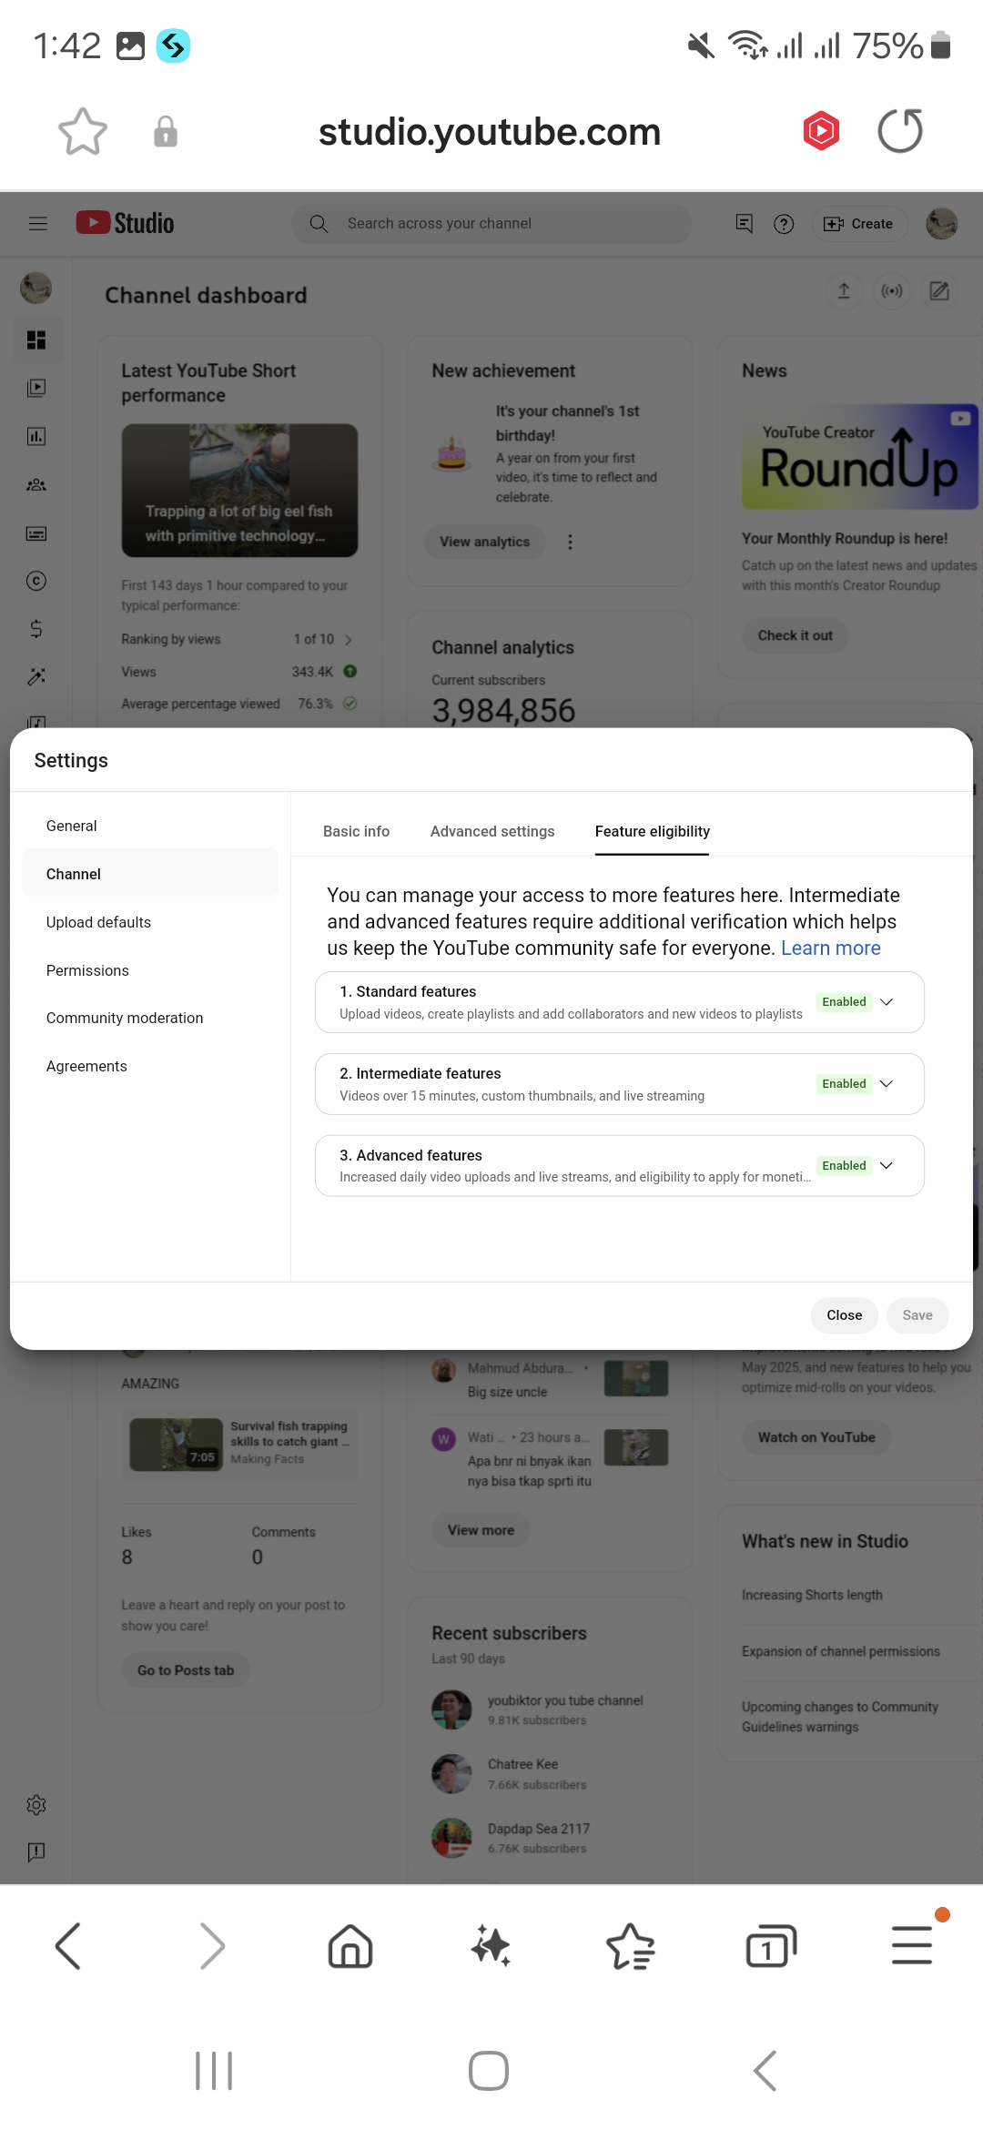
Task: Open the Customization wand icon in the sidebar
Action: click(36, 676)
